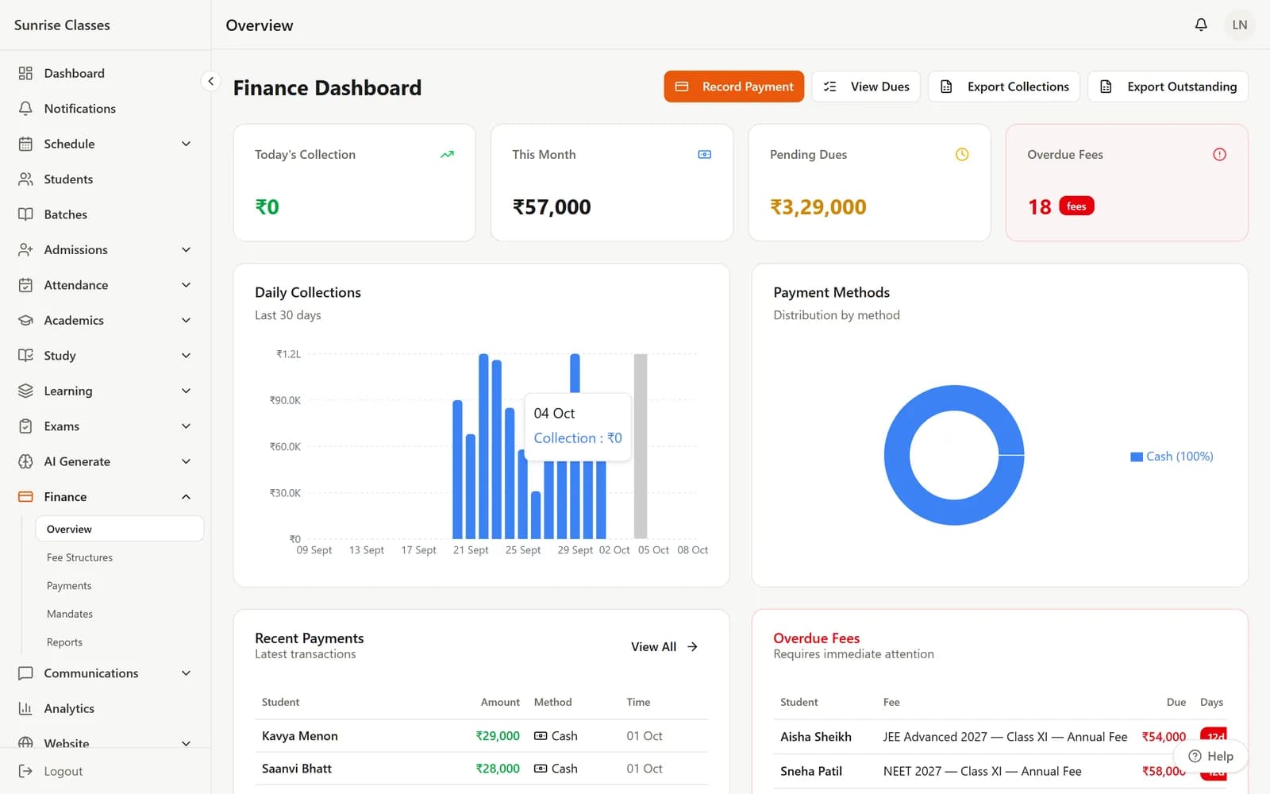The image size is (1270, 794).
Task: Expand the Attendance menu chevron
Action: pyautogui.click(x=186, y=285)
